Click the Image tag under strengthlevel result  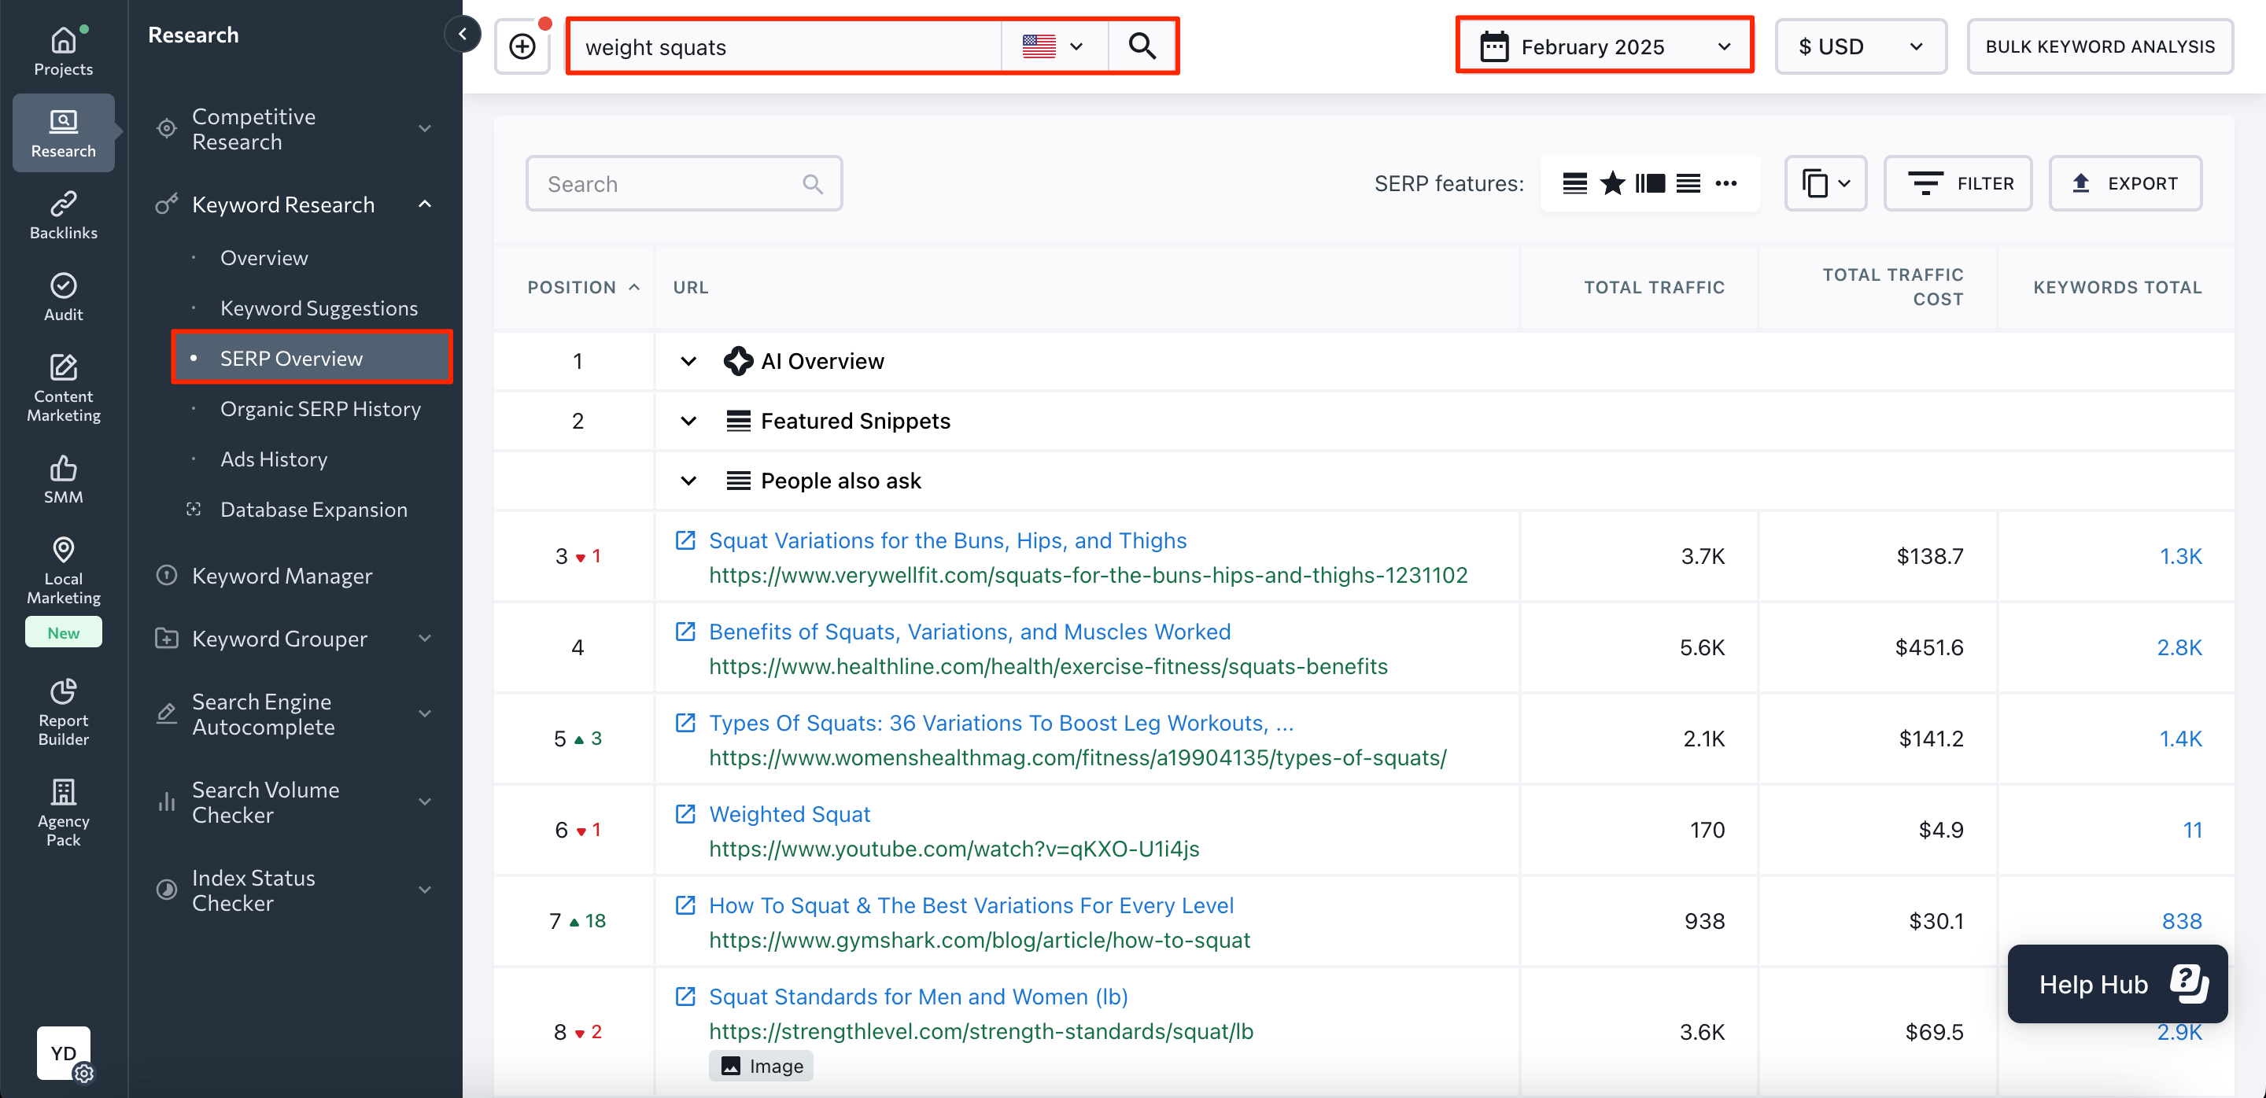761,1066
